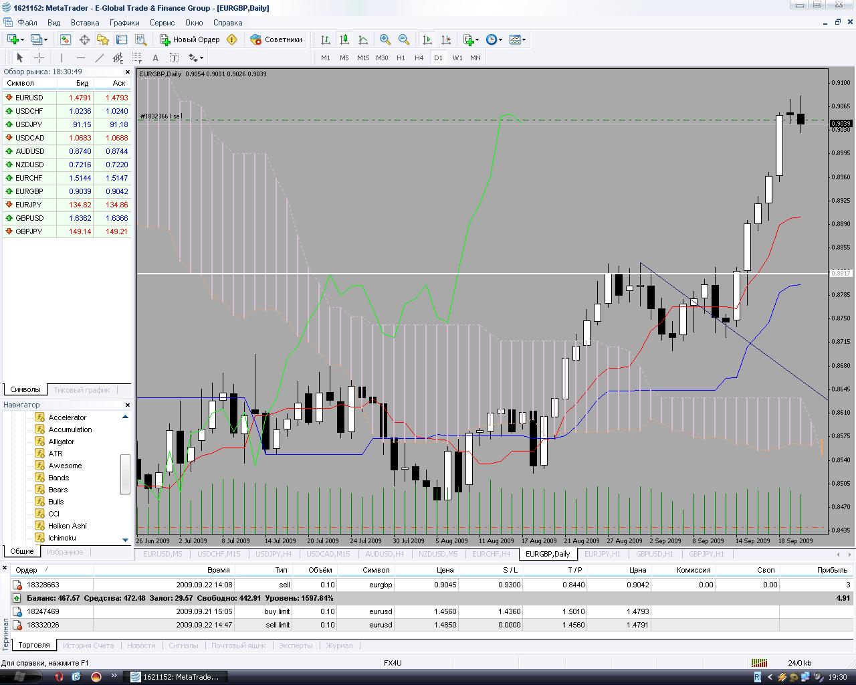The image size is (856, 685).
Task: Select the text (A) tool
Action: tap(155, 58)
